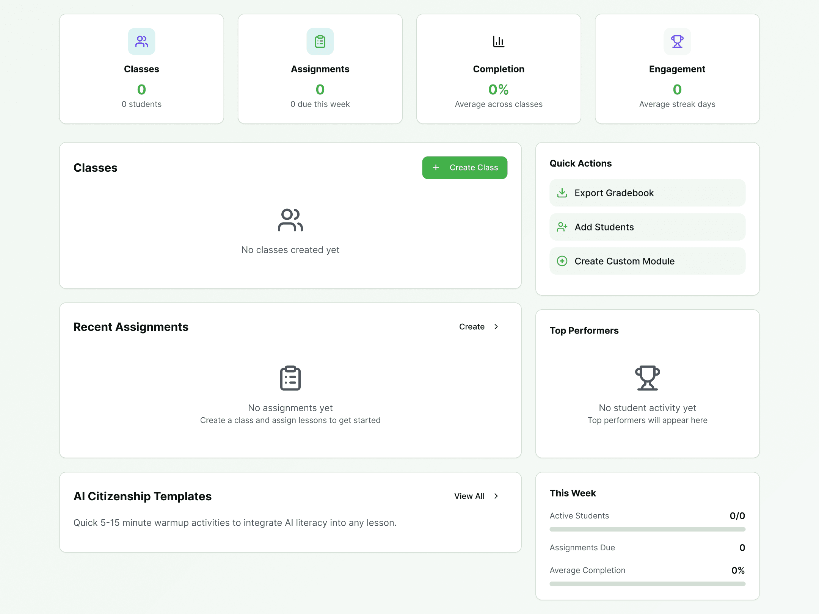Expand the Create chevron in Recent Assignments
Image resolution: width=819 pixels, height=614 pixels.
click(x=496, y=326)
